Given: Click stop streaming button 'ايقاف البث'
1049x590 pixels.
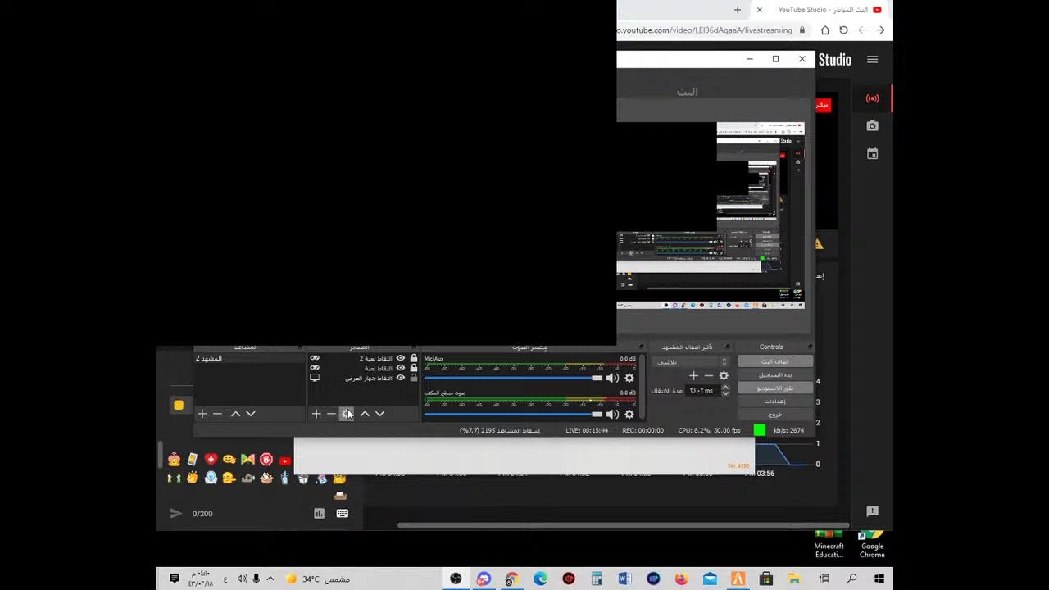Looking at the screenshot, I should coord(775,361).
